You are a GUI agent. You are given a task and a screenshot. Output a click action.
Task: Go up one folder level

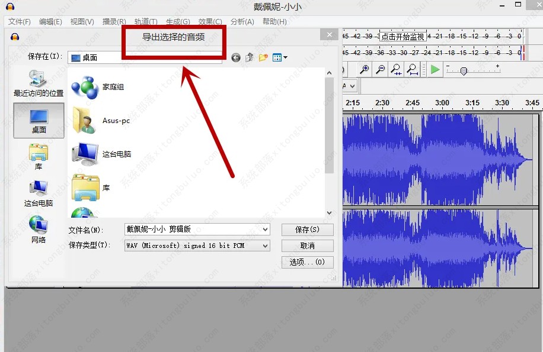tap(250, 57)
